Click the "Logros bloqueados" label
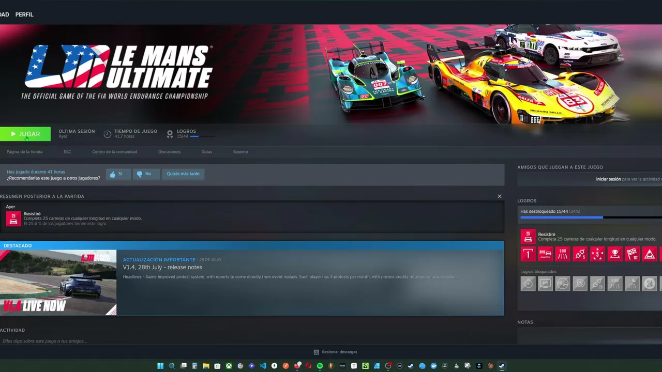Viewport: 662px width, 372px height. [x=538, y=272]
